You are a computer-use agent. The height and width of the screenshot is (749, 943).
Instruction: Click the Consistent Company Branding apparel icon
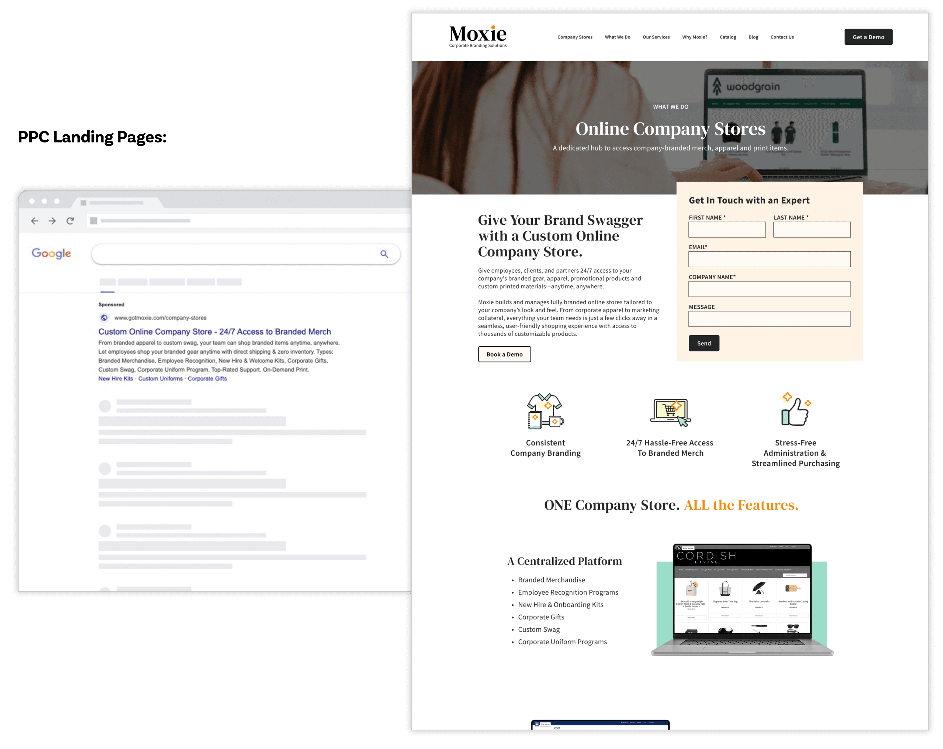(x=545, y=412)
